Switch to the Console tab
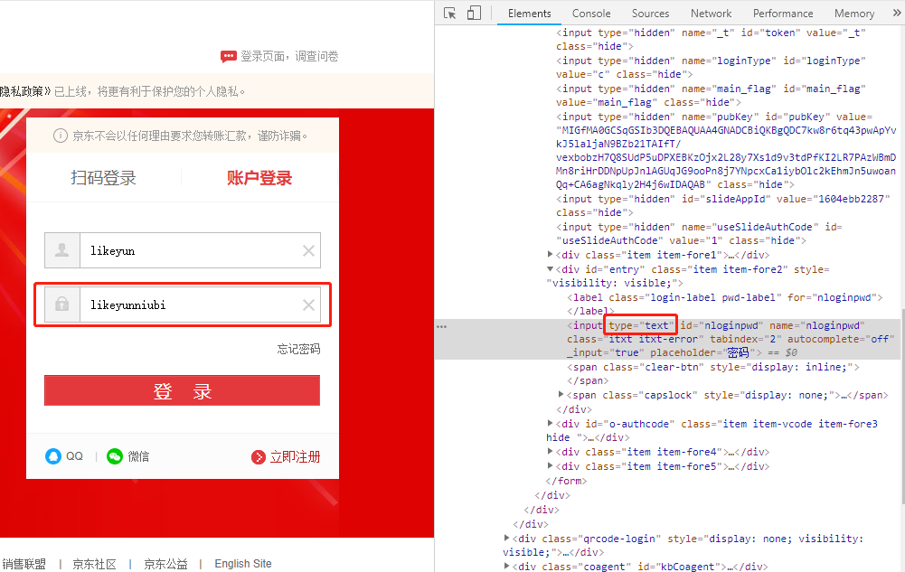 coord(591,14)
